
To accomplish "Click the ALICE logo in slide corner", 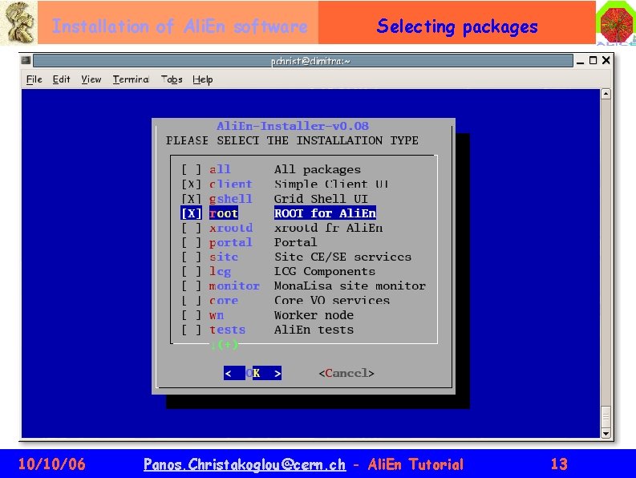I will pos(616,22).
